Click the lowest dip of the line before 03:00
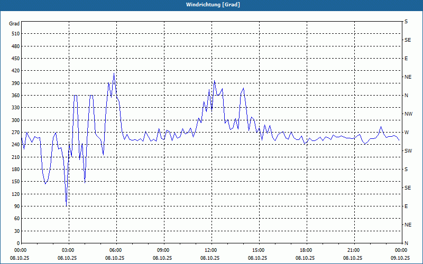The width and height of the screenshot is (423, 264). tap(67, 206)
